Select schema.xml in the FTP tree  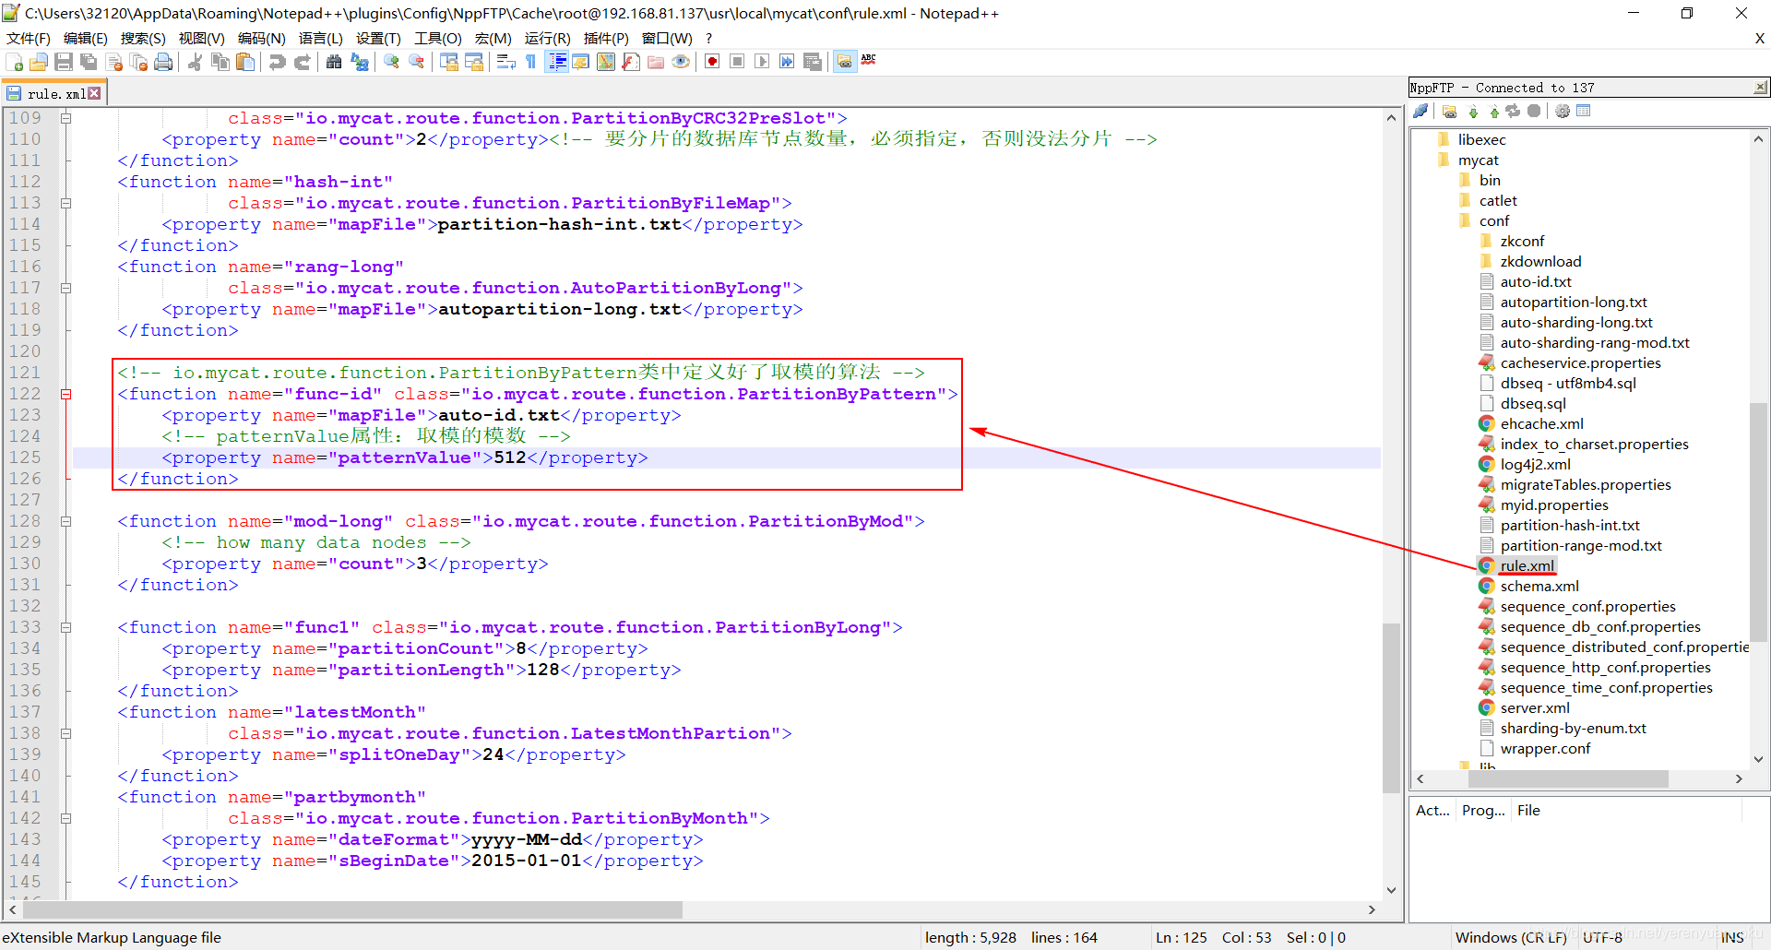(1539, 586)
